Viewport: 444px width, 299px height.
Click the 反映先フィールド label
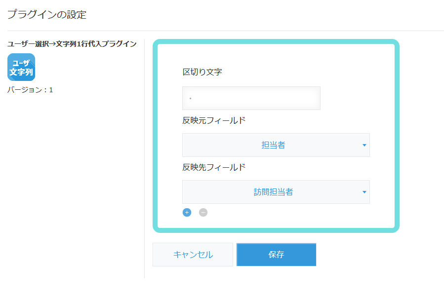point(214,167)
